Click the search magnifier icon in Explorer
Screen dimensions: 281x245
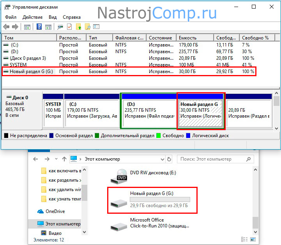248,159
